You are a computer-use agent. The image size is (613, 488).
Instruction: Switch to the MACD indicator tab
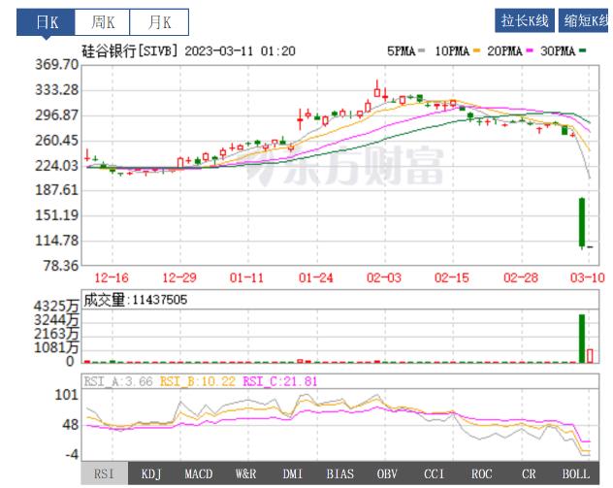click(x=199, y=473)
